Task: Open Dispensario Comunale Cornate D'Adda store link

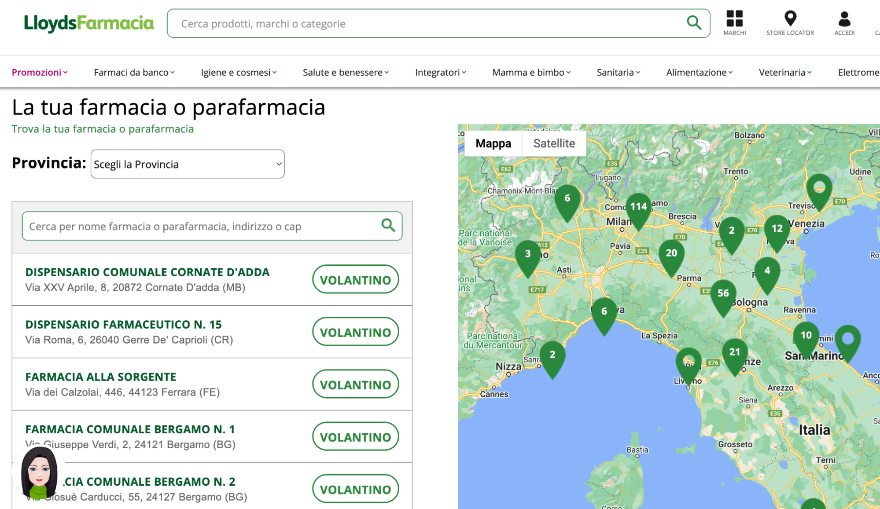Action: click(147, 272)
